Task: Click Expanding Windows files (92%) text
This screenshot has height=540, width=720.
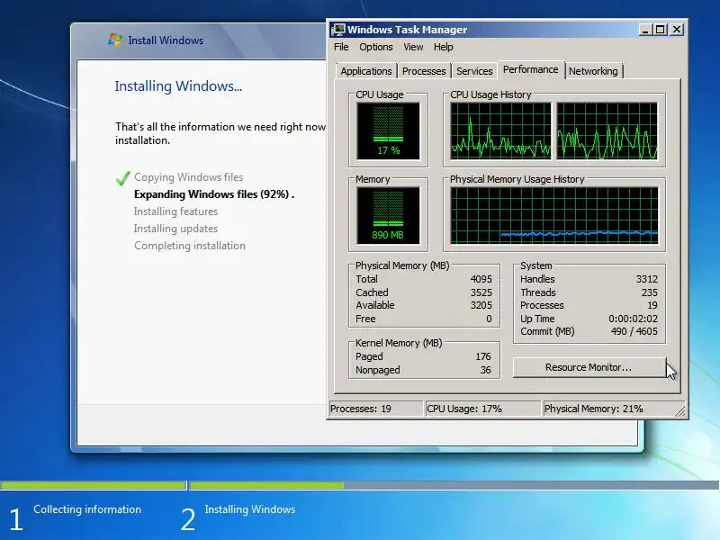Action: (x=214, y=194)
